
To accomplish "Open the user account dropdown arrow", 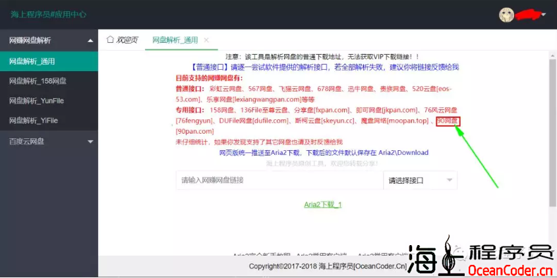I will 544,15.
